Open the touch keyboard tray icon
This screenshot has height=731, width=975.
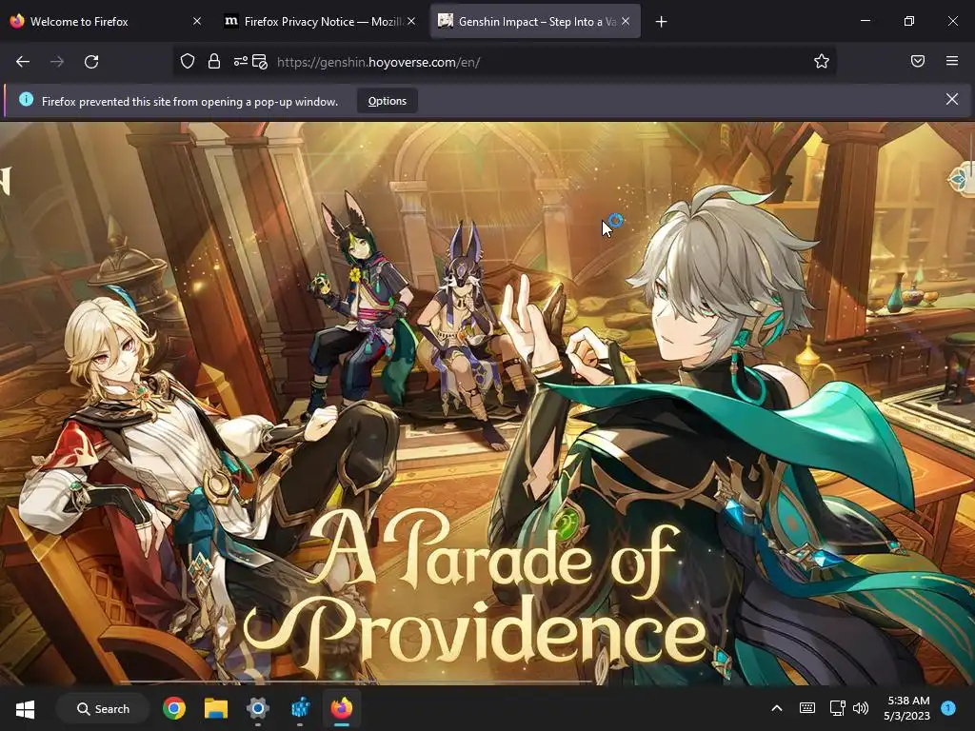pyautogui.click(x=807, y=708)
